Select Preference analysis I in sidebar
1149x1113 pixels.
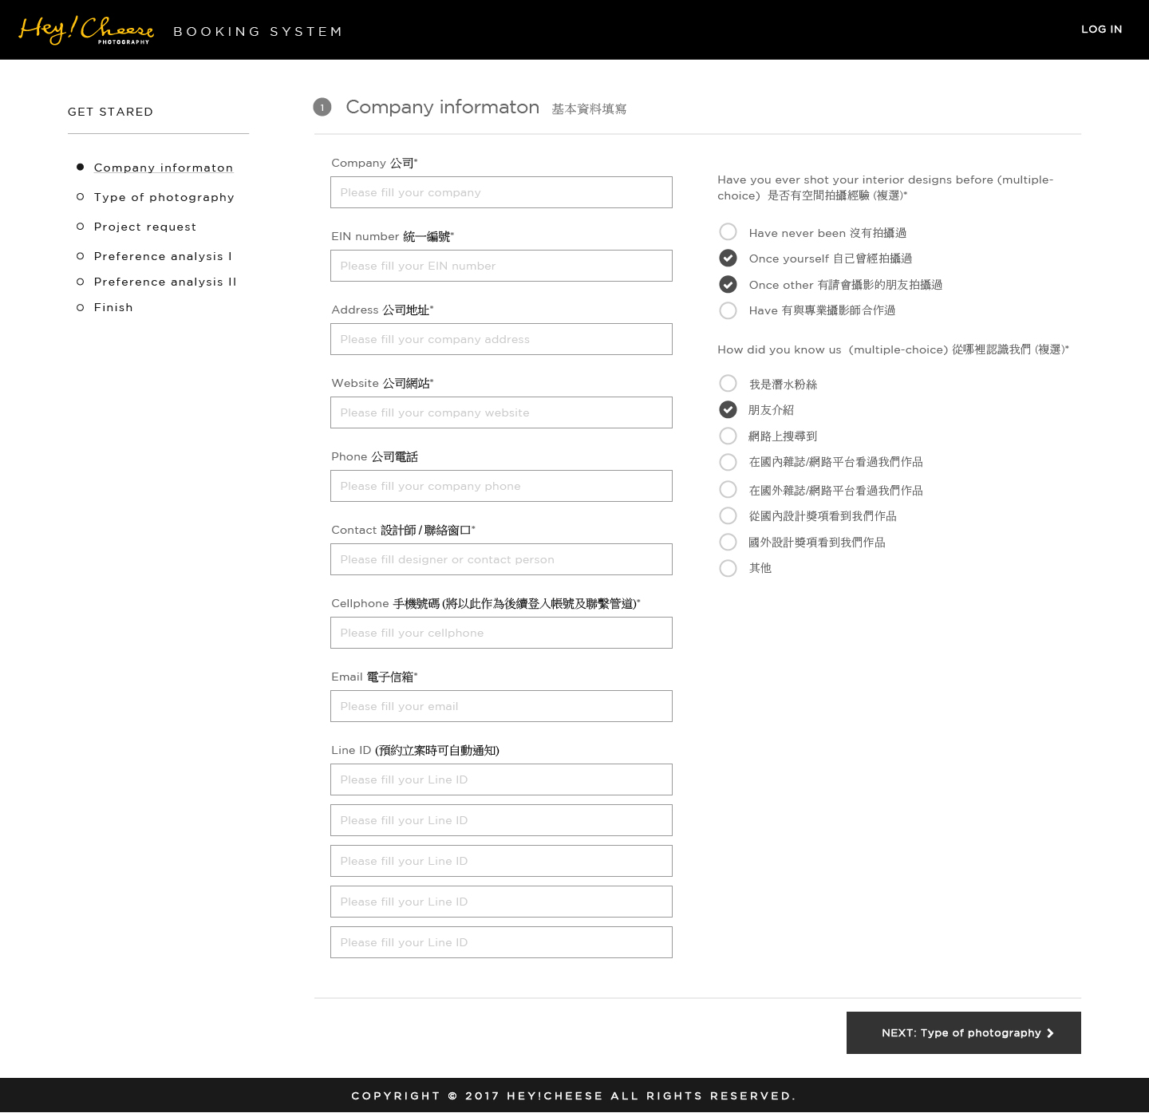coord(163,256)
